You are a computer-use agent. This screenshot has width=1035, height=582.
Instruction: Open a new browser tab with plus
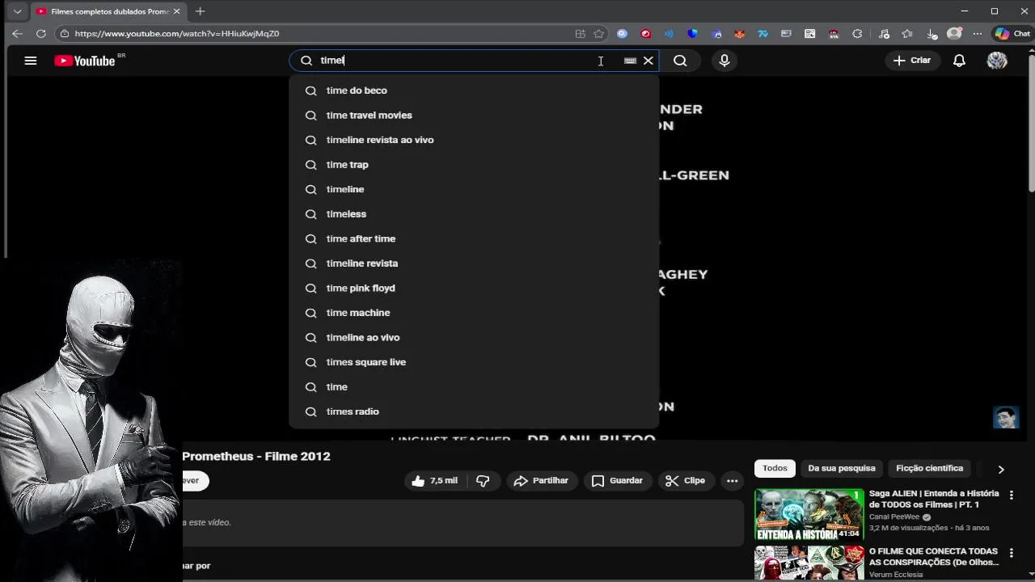(x=200, y=11)
